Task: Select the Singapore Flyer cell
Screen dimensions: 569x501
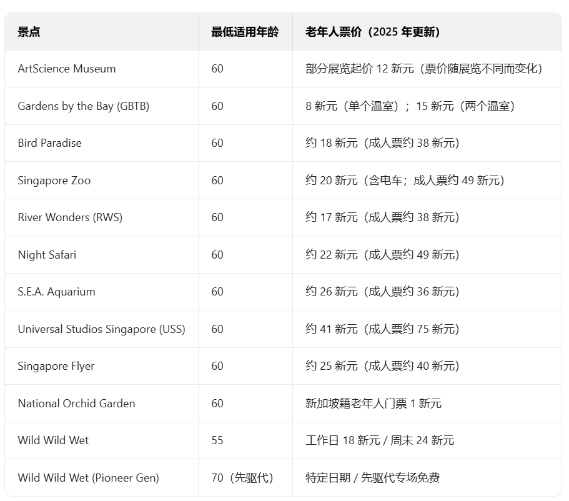Action: 56,366
